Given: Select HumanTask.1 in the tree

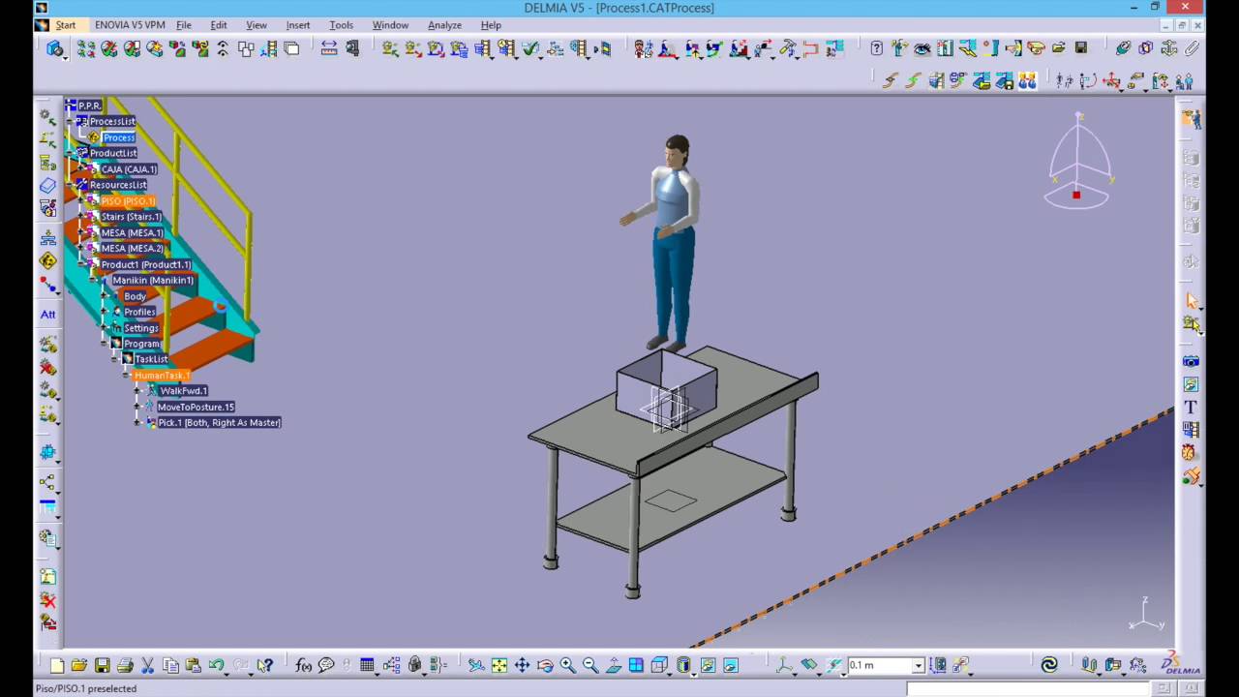Looking at the screenshot, I should point(162,376).
